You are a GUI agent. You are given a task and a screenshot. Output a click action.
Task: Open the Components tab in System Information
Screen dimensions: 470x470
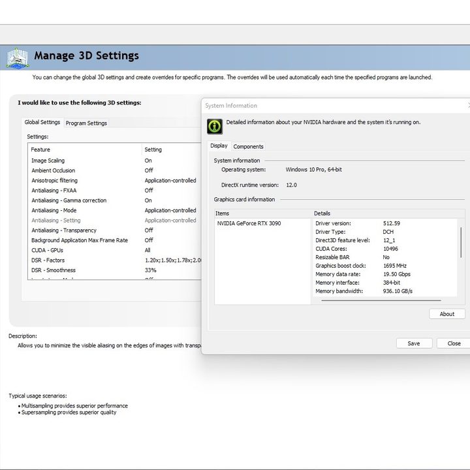tap(248, 147)
